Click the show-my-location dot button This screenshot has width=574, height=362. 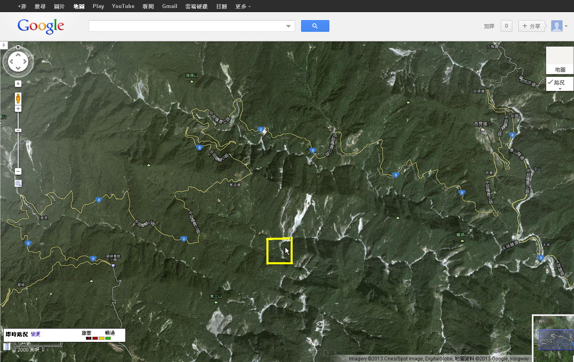pos(18,84)
